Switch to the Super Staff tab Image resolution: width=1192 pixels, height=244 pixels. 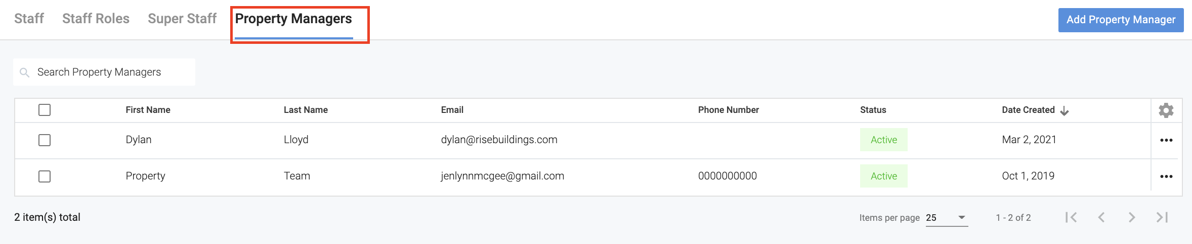coord(182,19)
